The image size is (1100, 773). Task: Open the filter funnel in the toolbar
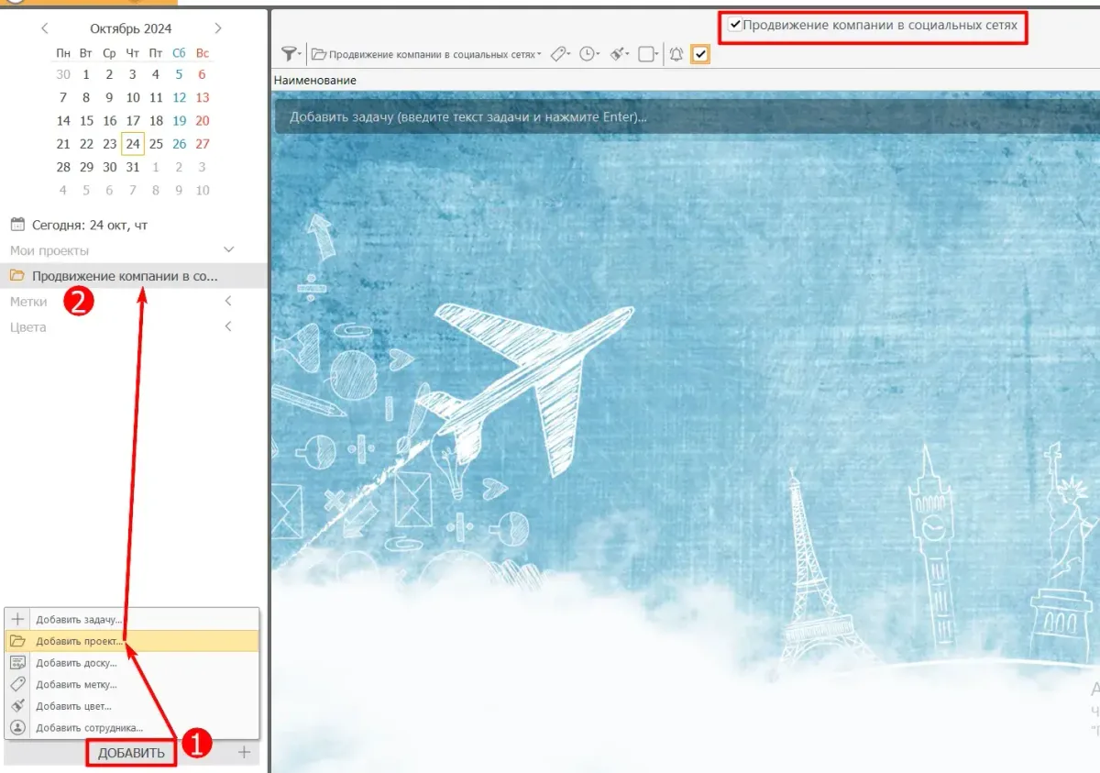(x=291, y=54)
